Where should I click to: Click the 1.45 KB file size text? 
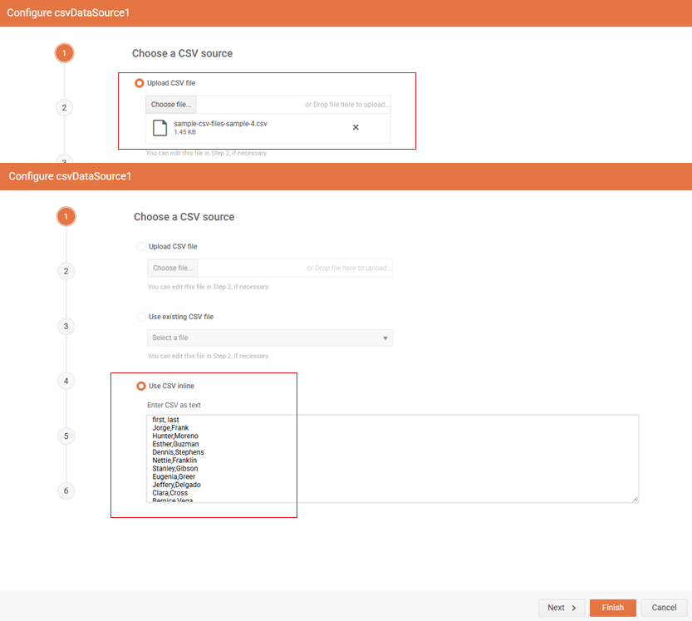(184, 132)
